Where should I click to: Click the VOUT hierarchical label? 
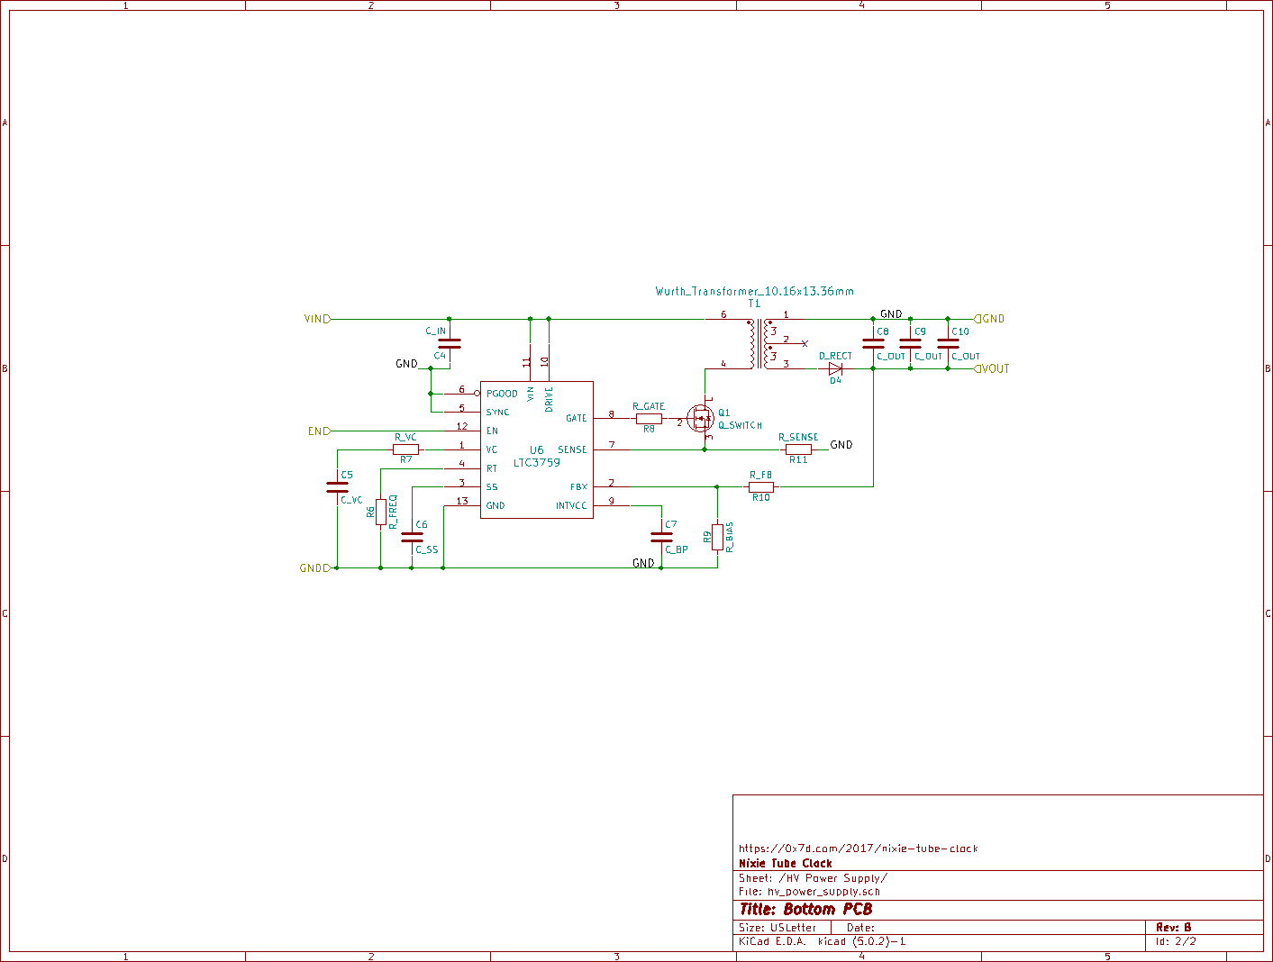pos(993,368)
